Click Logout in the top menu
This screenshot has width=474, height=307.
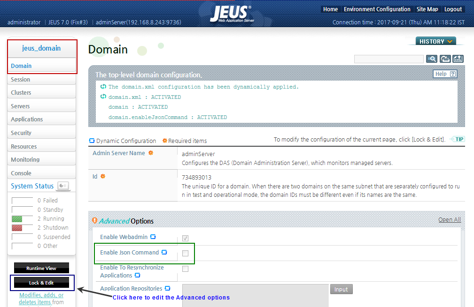(x=453, y=9)
